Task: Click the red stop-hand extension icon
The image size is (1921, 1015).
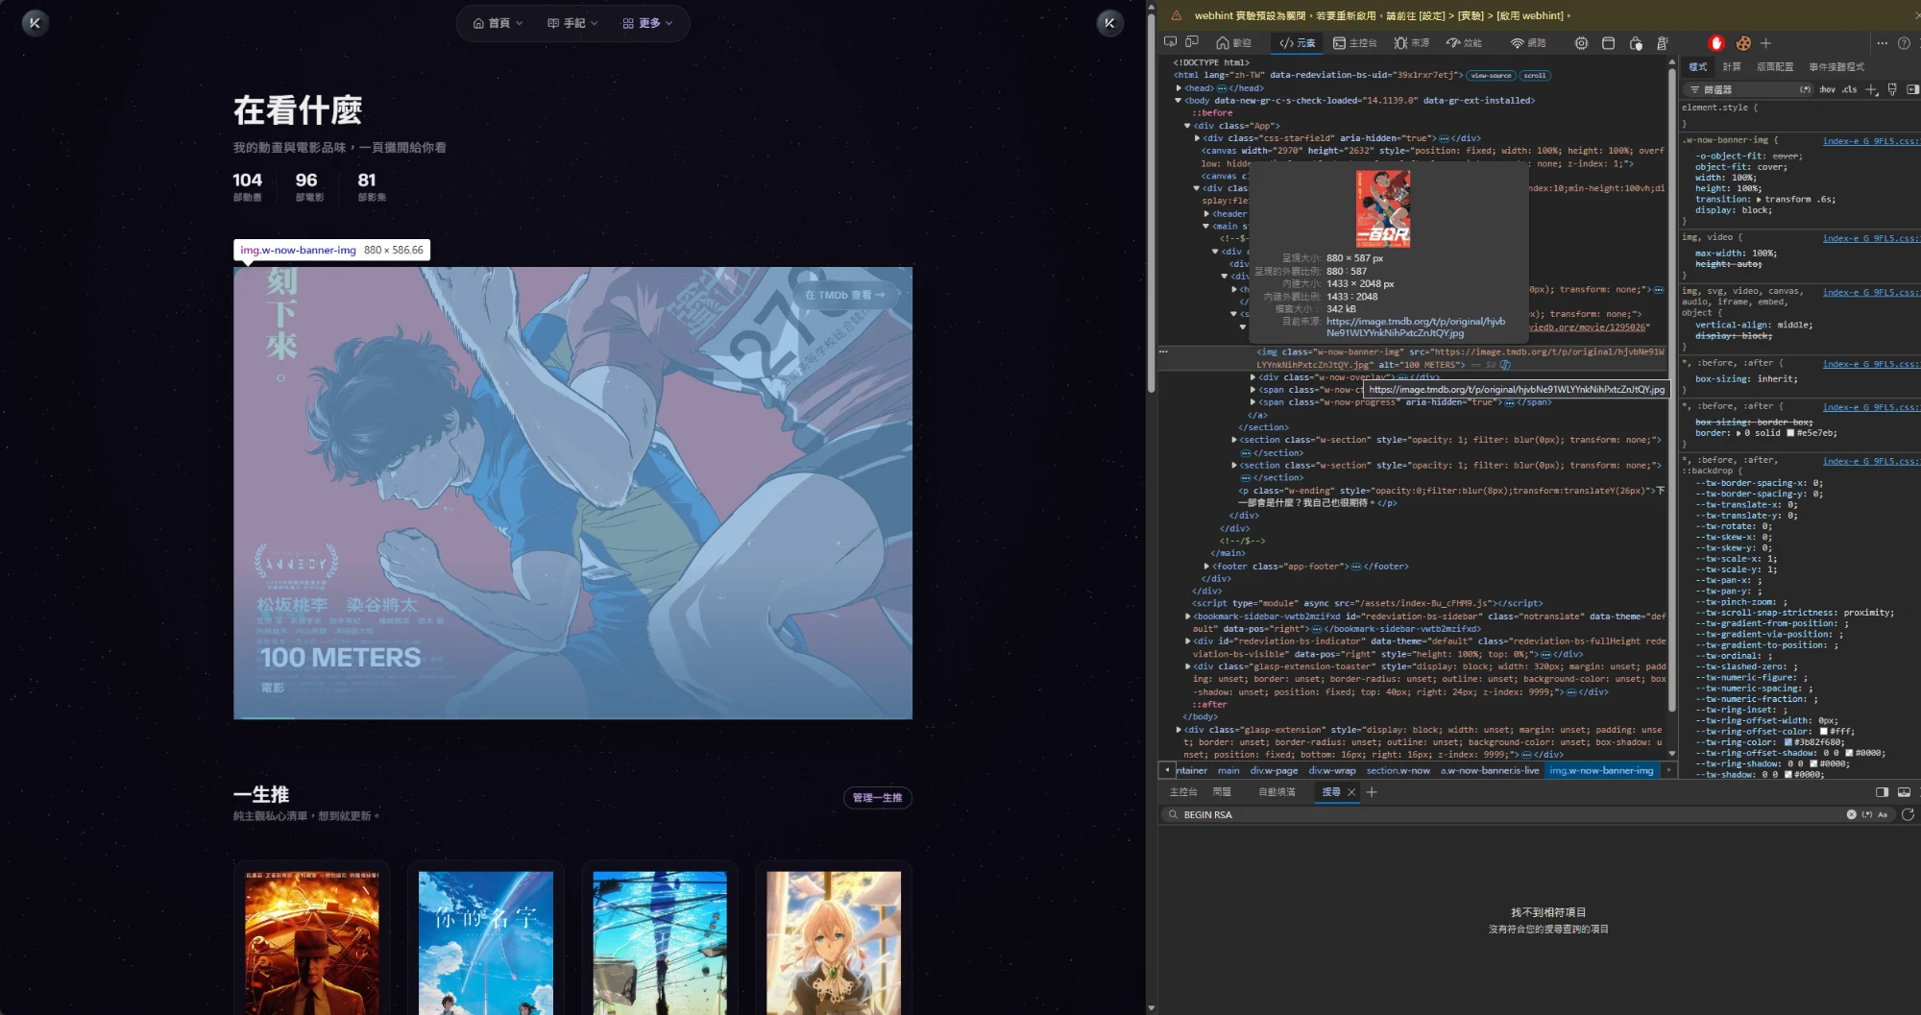Action: 1716,43
